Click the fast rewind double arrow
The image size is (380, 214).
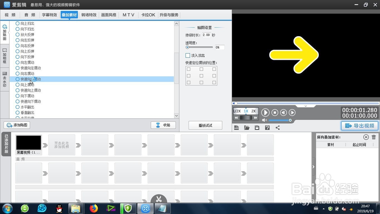(236, 118)
